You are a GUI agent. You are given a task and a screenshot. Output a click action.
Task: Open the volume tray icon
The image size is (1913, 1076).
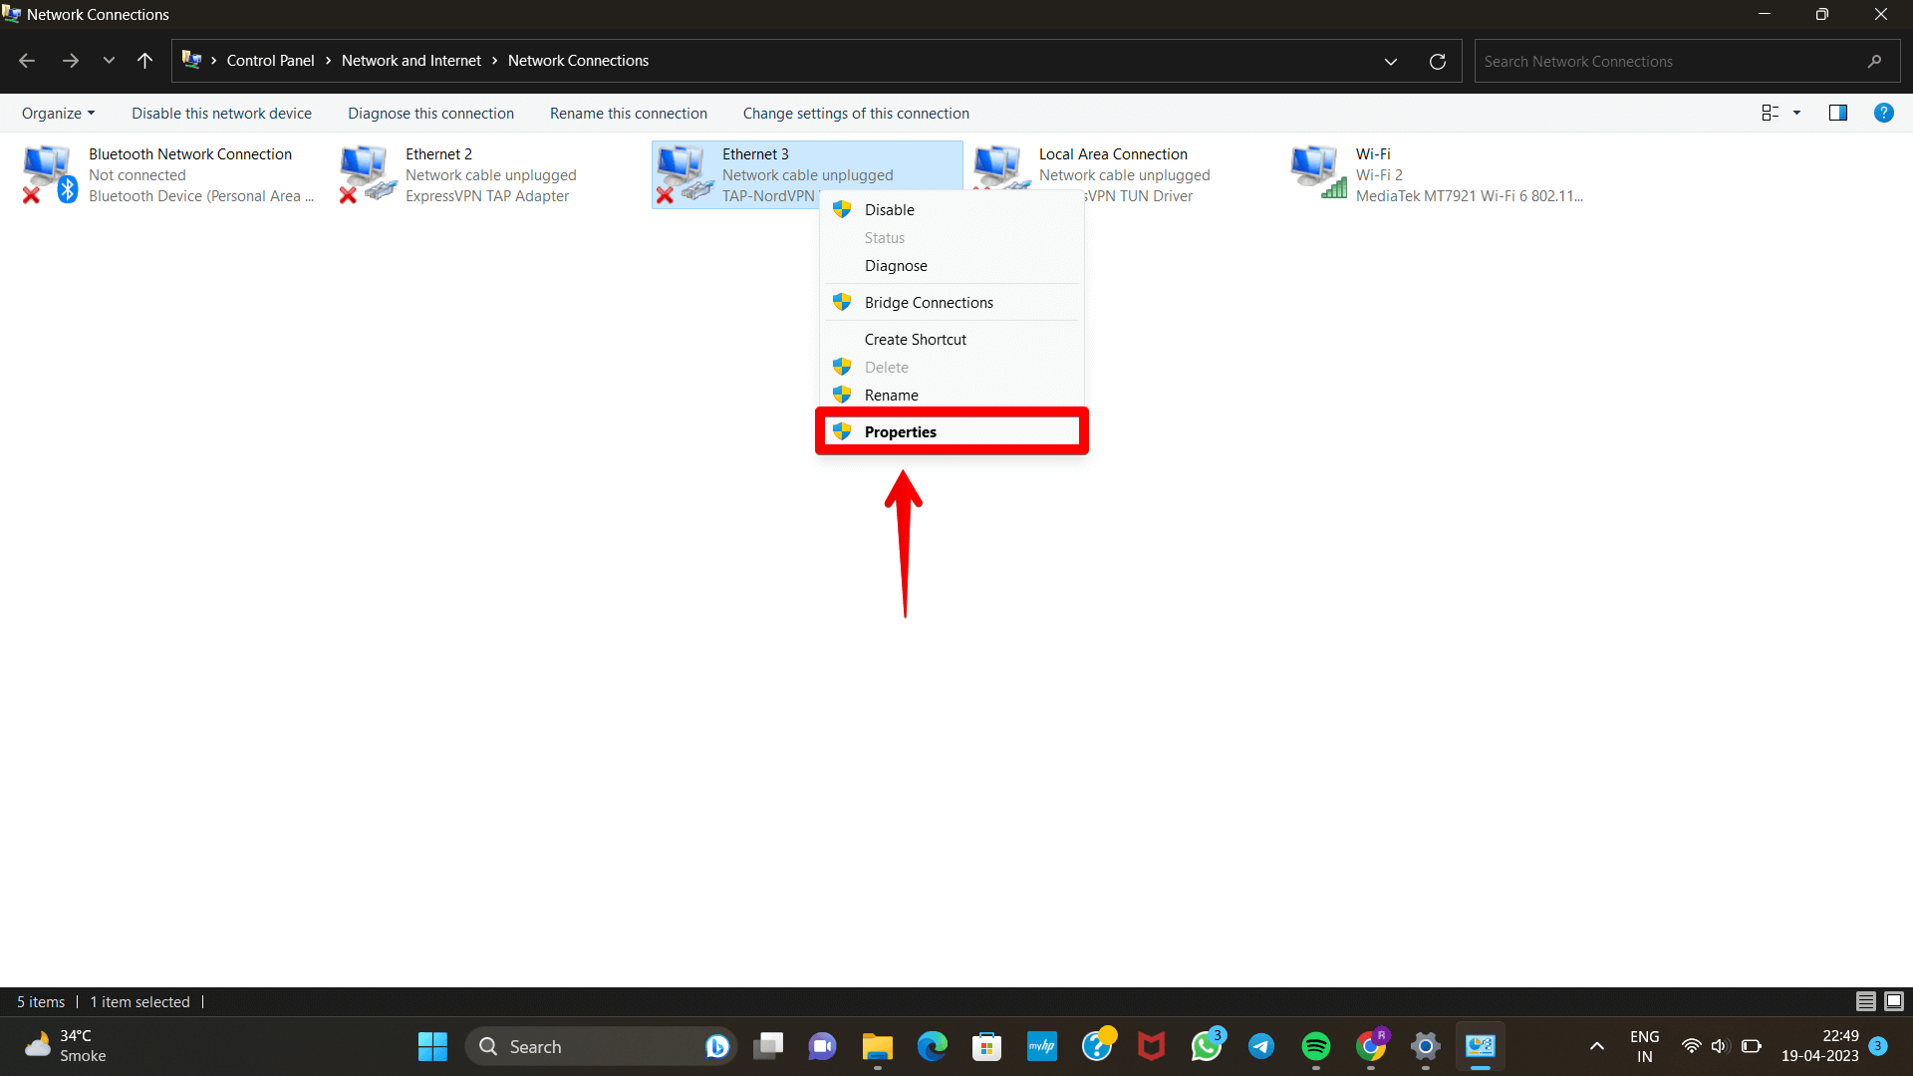1720,1046
